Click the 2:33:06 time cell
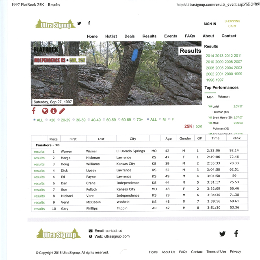260x260 pixels. (213, 150)
